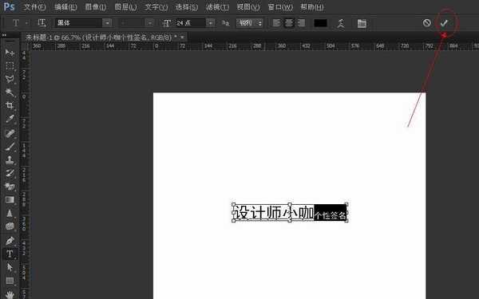This screenshot has height=299, width=479.
Task: Open the font style dropdown
Action: click(150, 23)
